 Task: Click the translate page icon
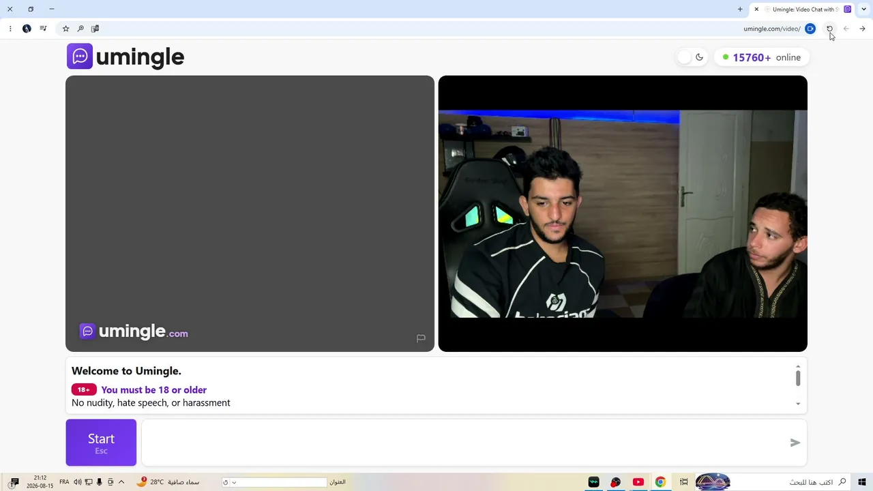(95, 29)
